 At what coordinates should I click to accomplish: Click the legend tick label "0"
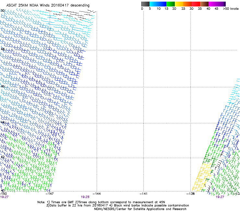tap(142, 9)
